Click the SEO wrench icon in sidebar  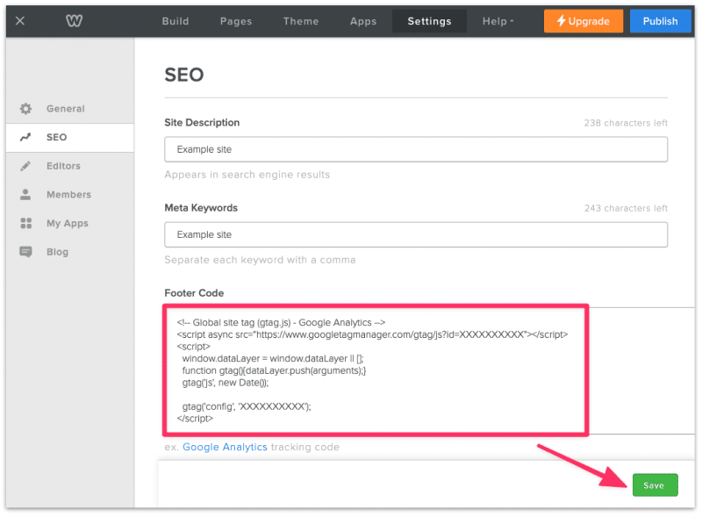[x=25, y=137]
